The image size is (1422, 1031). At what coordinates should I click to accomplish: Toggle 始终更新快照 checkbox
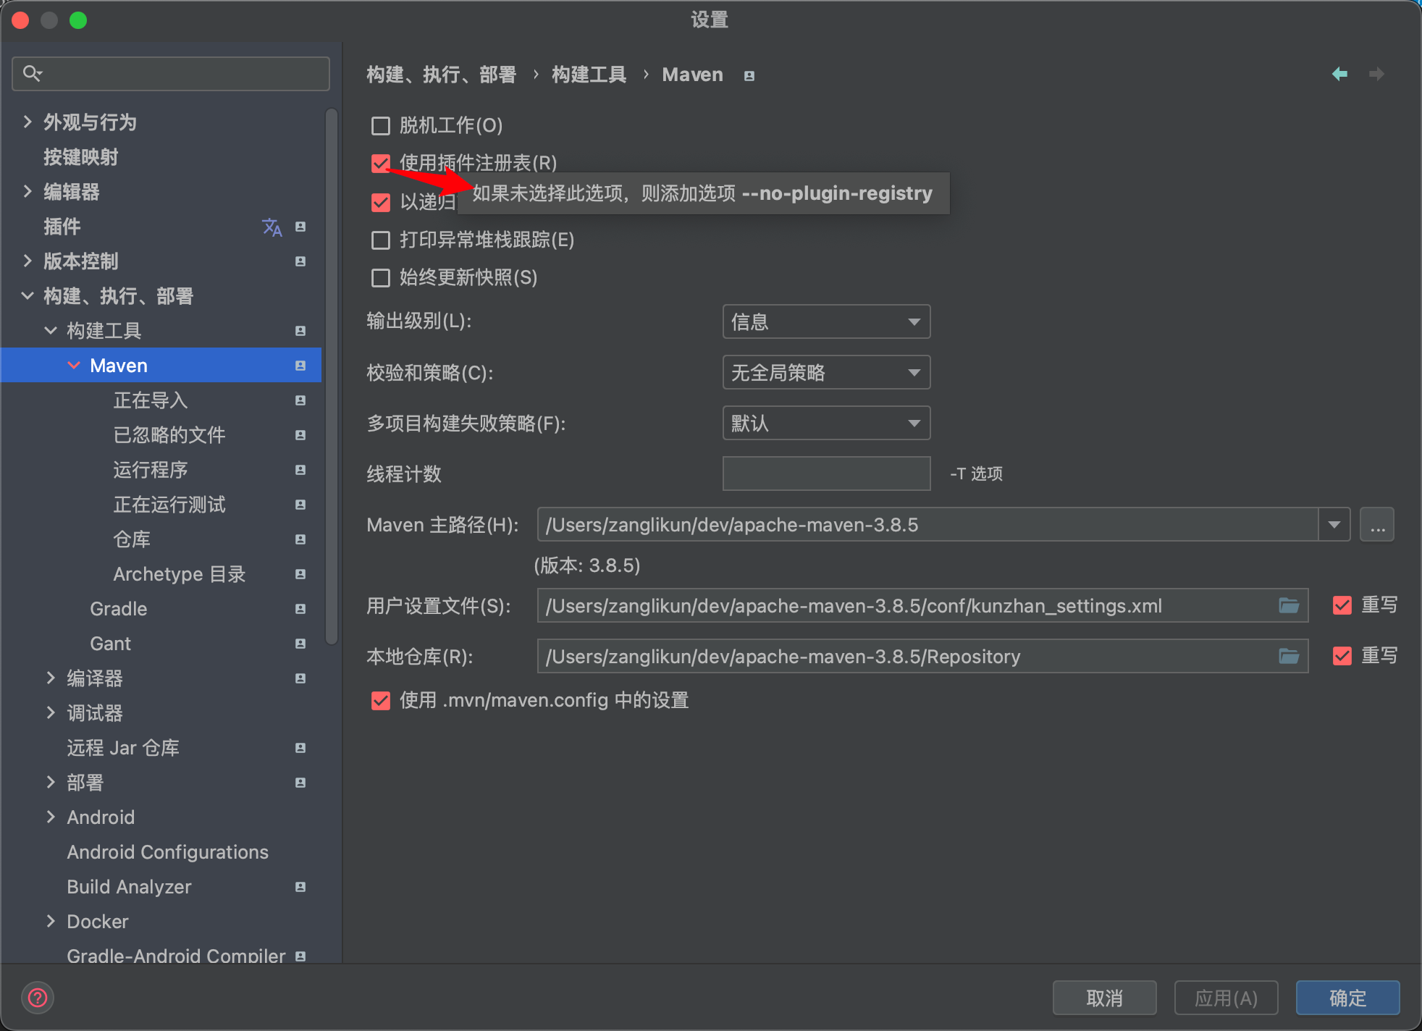[x=381, y=278]
